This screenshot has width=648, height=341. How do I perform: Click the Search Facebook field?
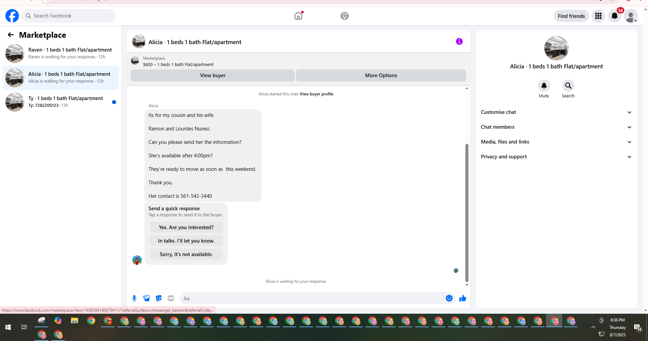click(x=69, y=16)
